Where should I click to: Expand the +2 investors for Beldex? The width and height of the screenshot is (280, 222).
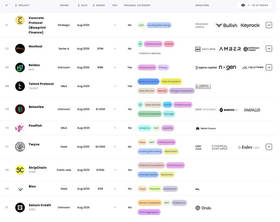pos(269,67)
